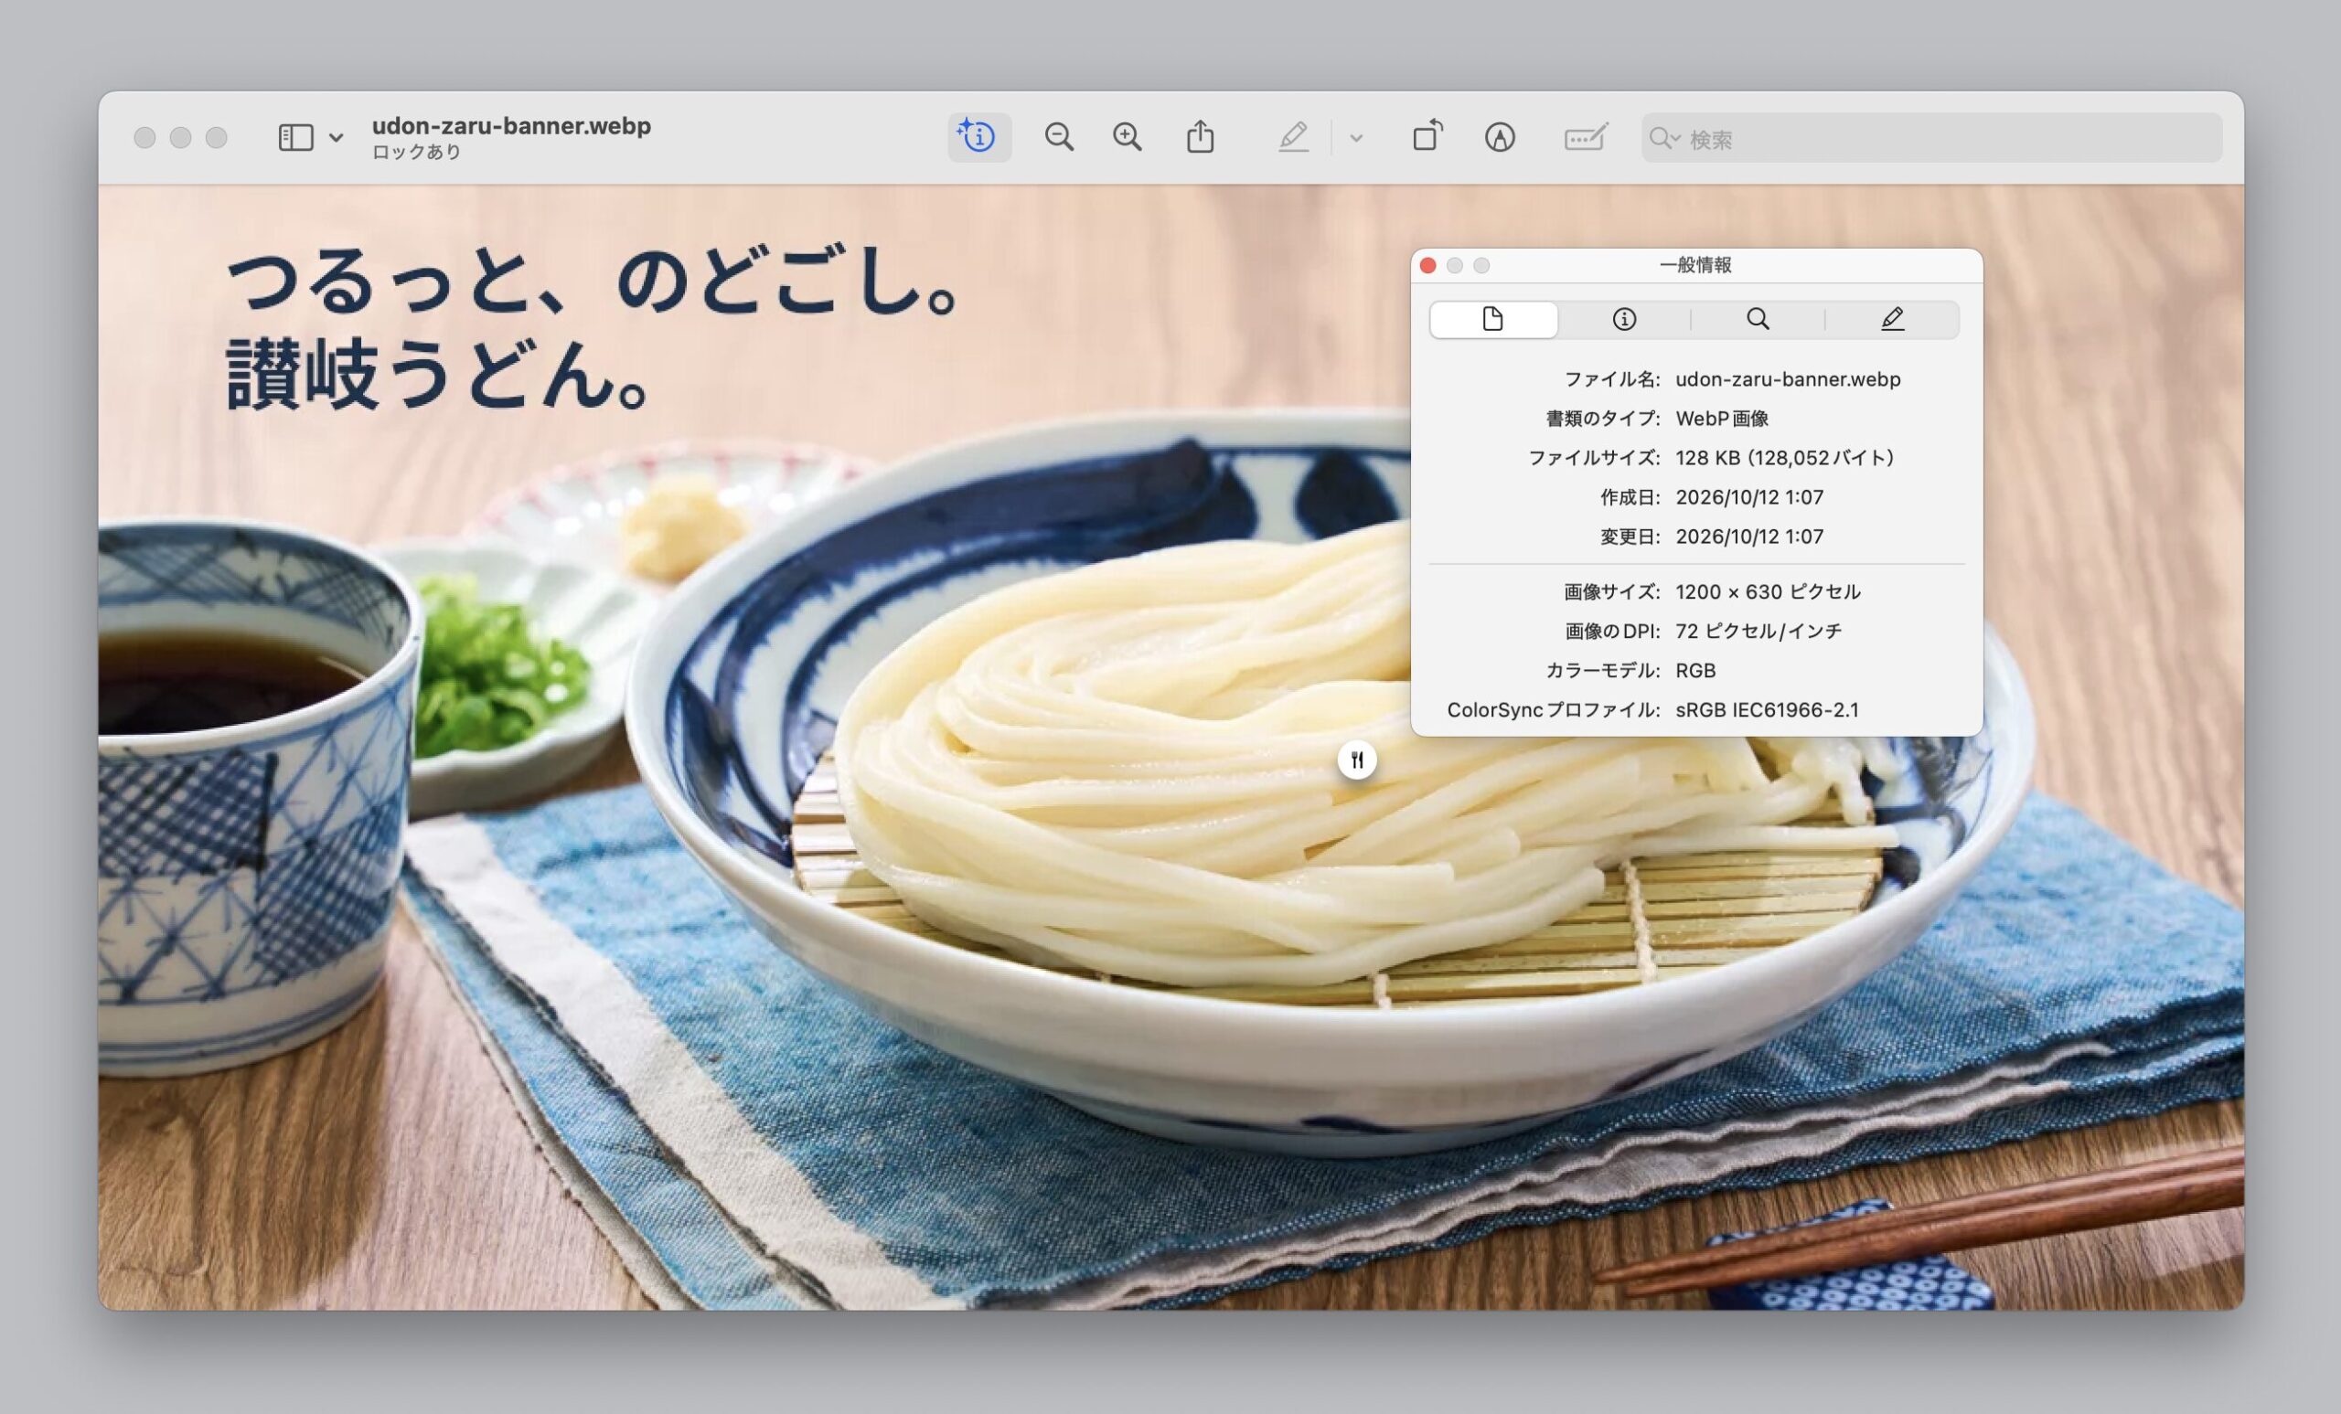The height and width of the screenshot is (1414, 2341).
Task: Select the general file info tab
Action: [1492, 319]
